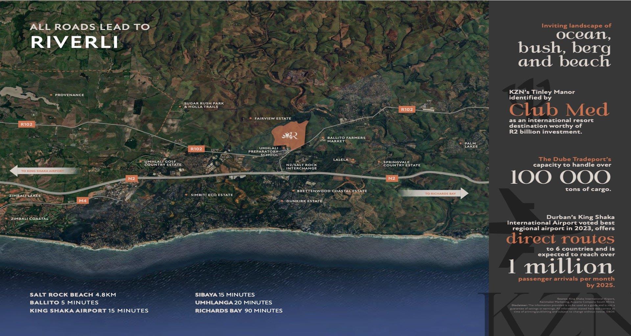This screenshot has width=631, height=336.
Task: Select the M4 road badge
Action: click(x=82, y=200)
